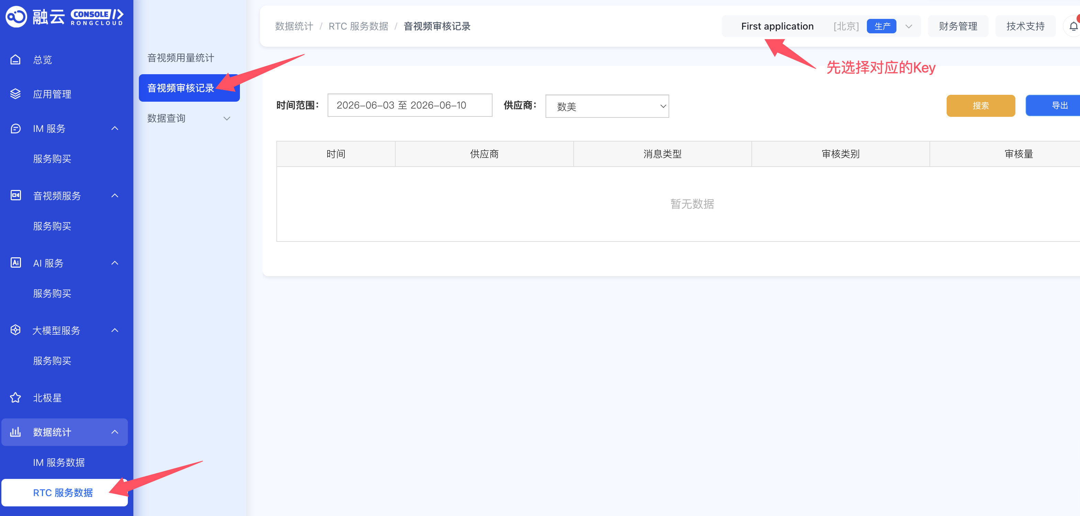This screenshot has width=1080, height=516.
Task: Open 服务购买 under 音视频服务
Action: pyautogui.click(x=52, y=226)
